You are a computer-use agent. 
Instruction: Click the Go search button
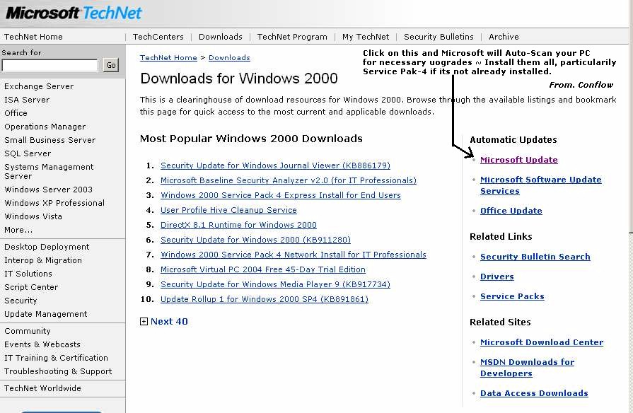(111, 65)
